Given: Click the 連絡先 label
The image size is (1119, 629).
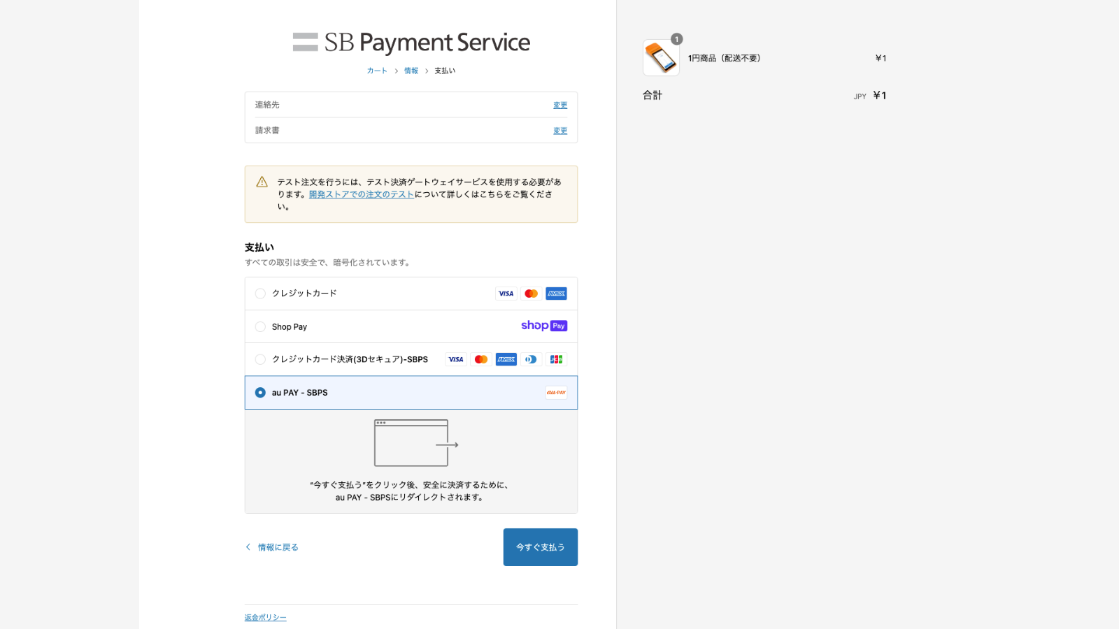Looking at the screenshot, I should click(x=267, y=105).
